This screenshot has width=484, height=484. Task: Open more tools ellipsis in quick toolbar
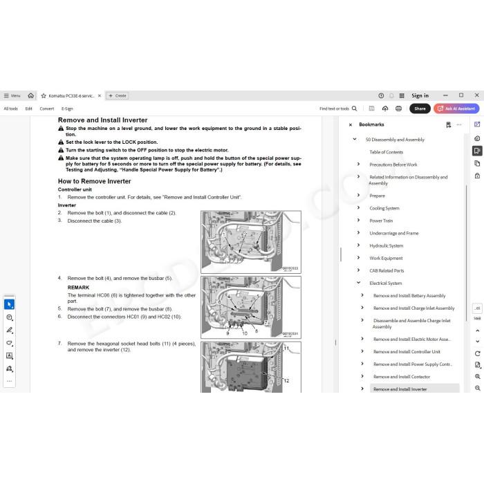pyautogui.click(x=9, y=381)
